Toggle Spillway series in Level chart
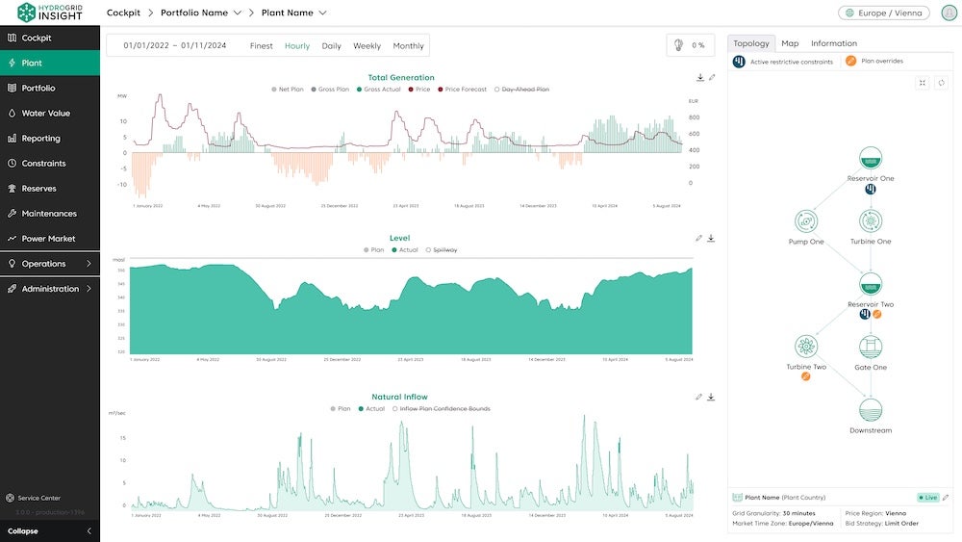 coord(442,250)
